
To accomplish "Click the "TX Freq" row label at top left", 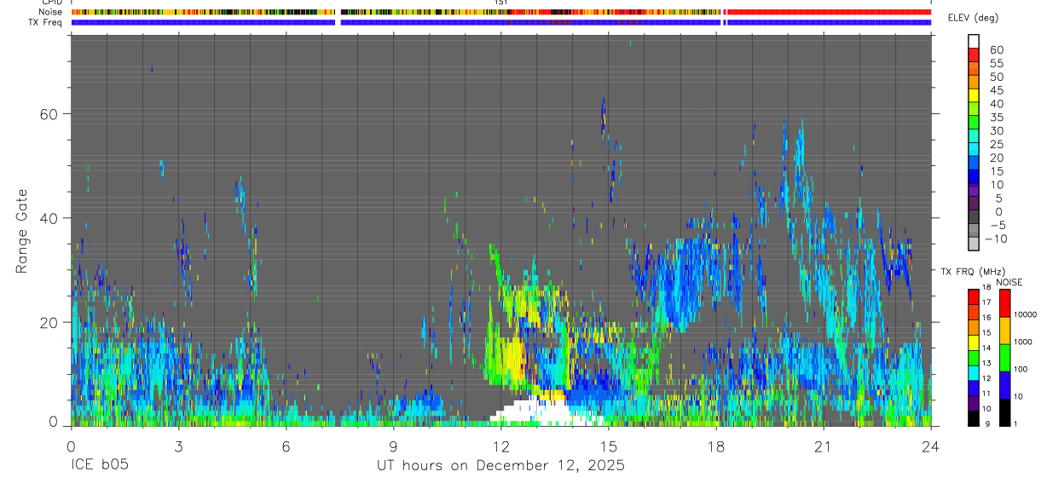I will tap(46, 21).
